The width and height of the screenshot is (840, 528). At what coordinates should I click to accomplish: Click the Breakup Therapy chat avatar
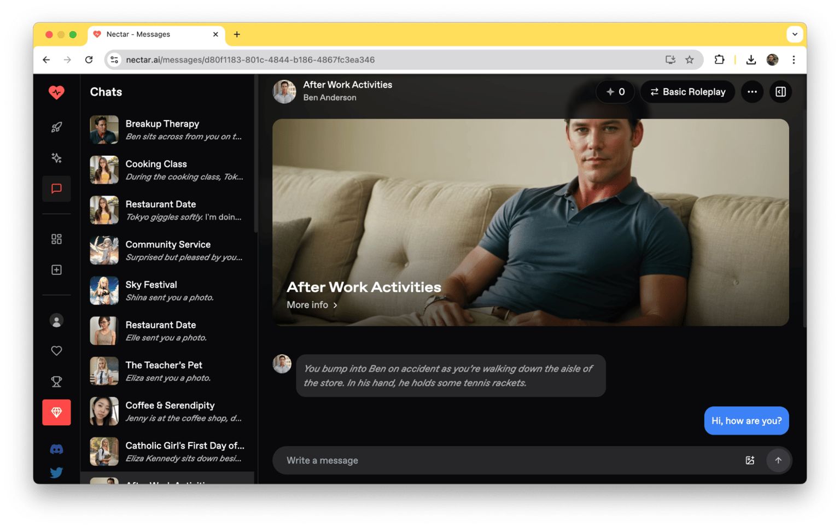point(104,130)
